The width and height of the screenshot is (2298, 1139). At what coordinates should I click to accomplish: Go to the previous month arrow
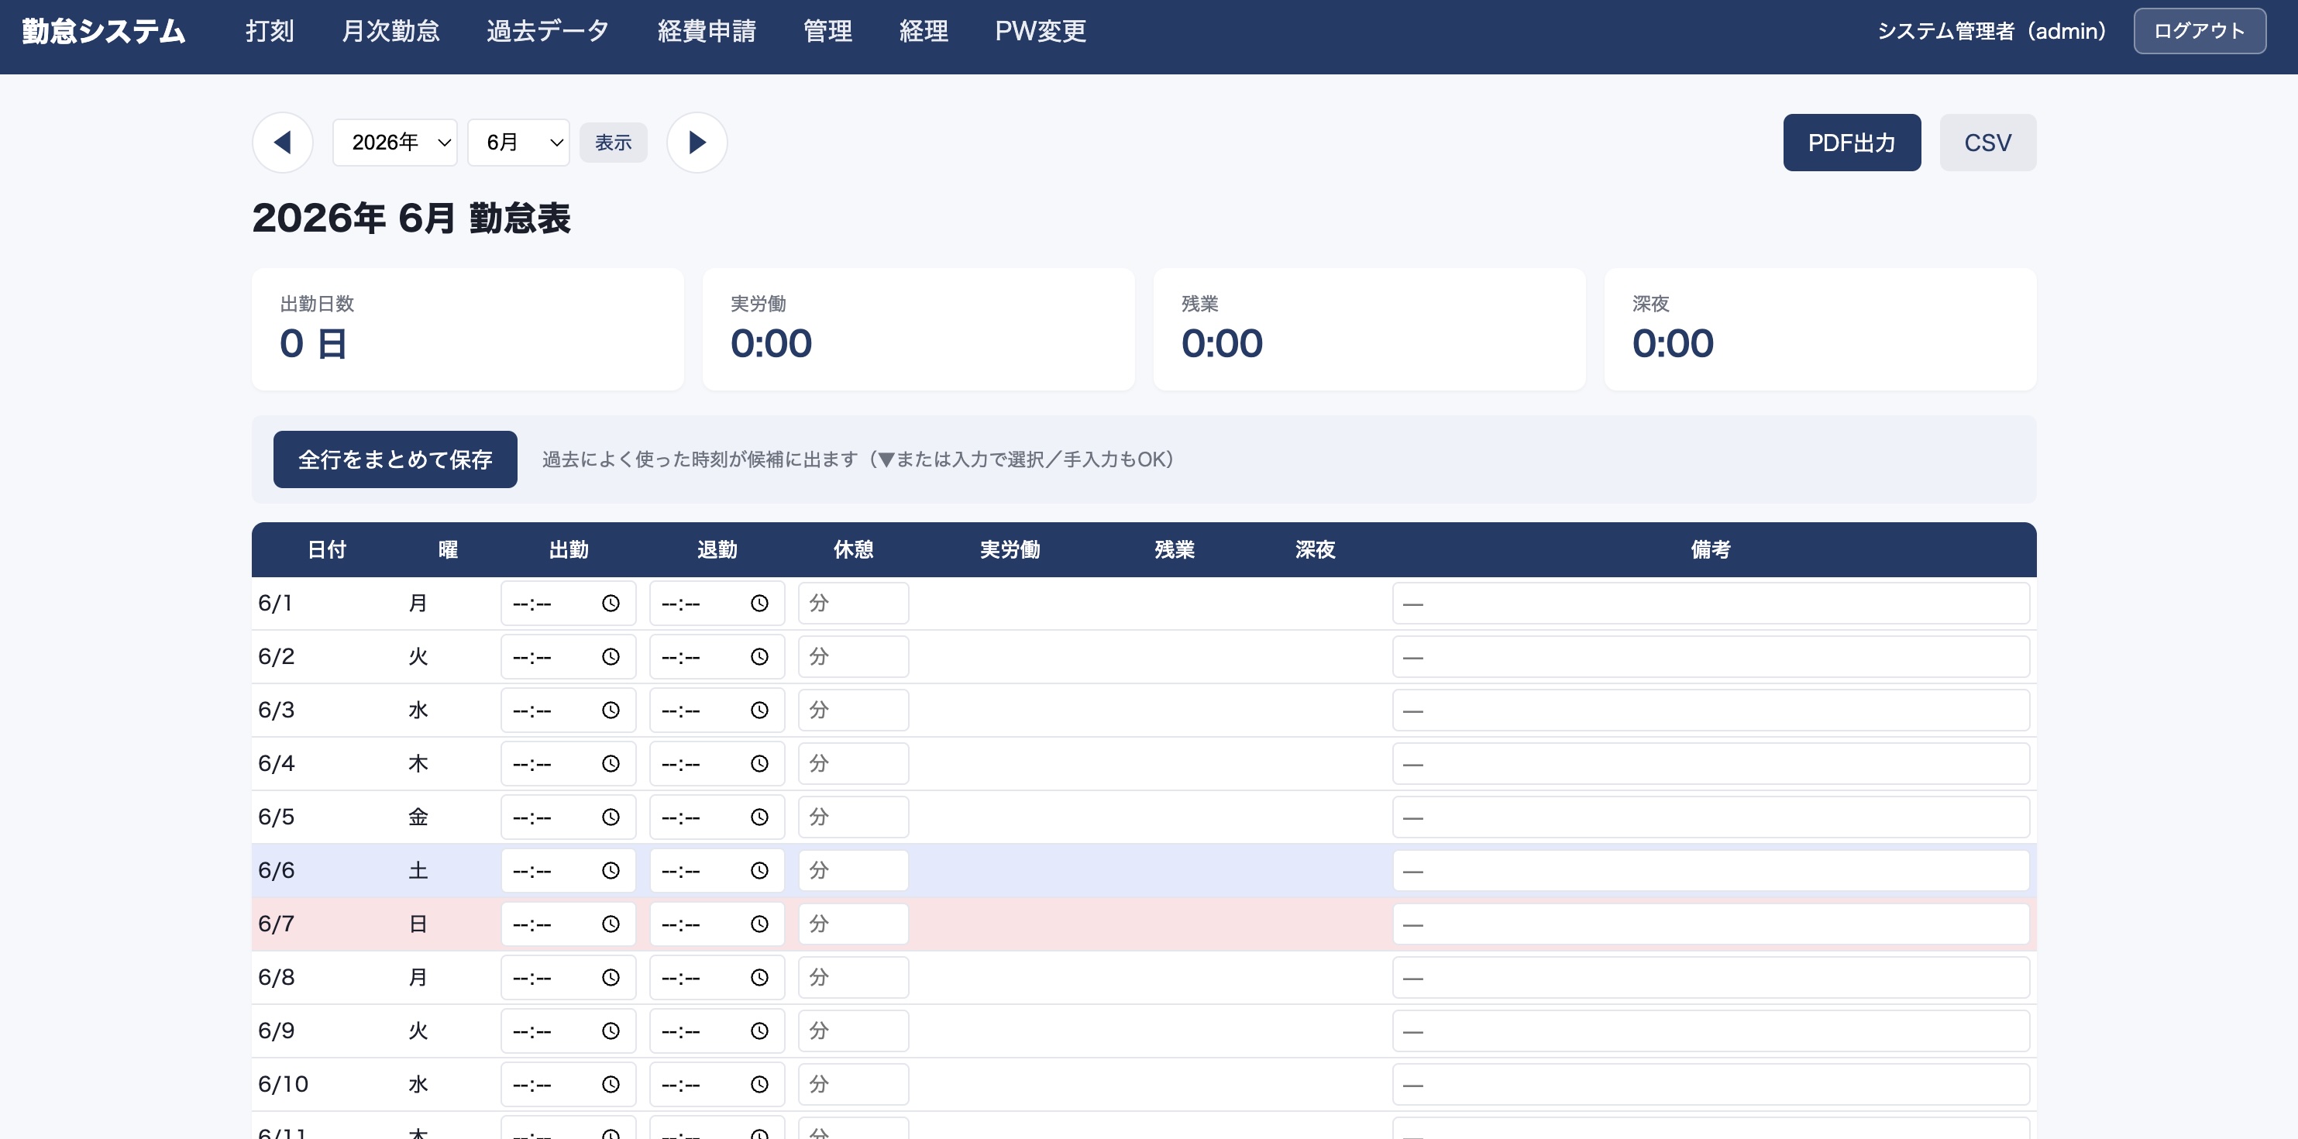283,143
